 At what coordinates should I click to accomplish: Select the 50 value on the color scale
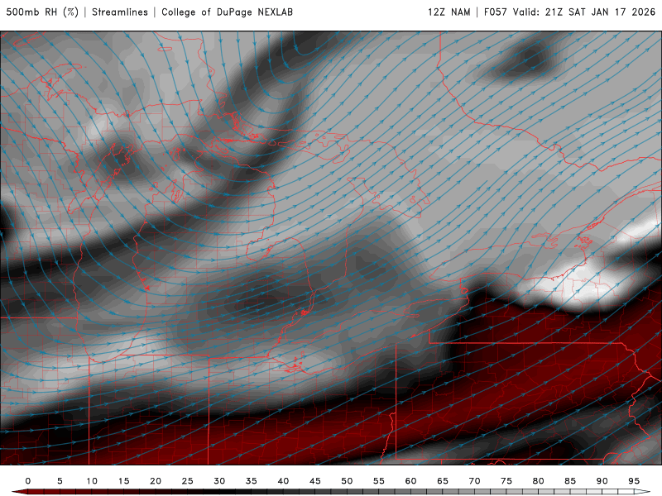click(x=347, y=481)
